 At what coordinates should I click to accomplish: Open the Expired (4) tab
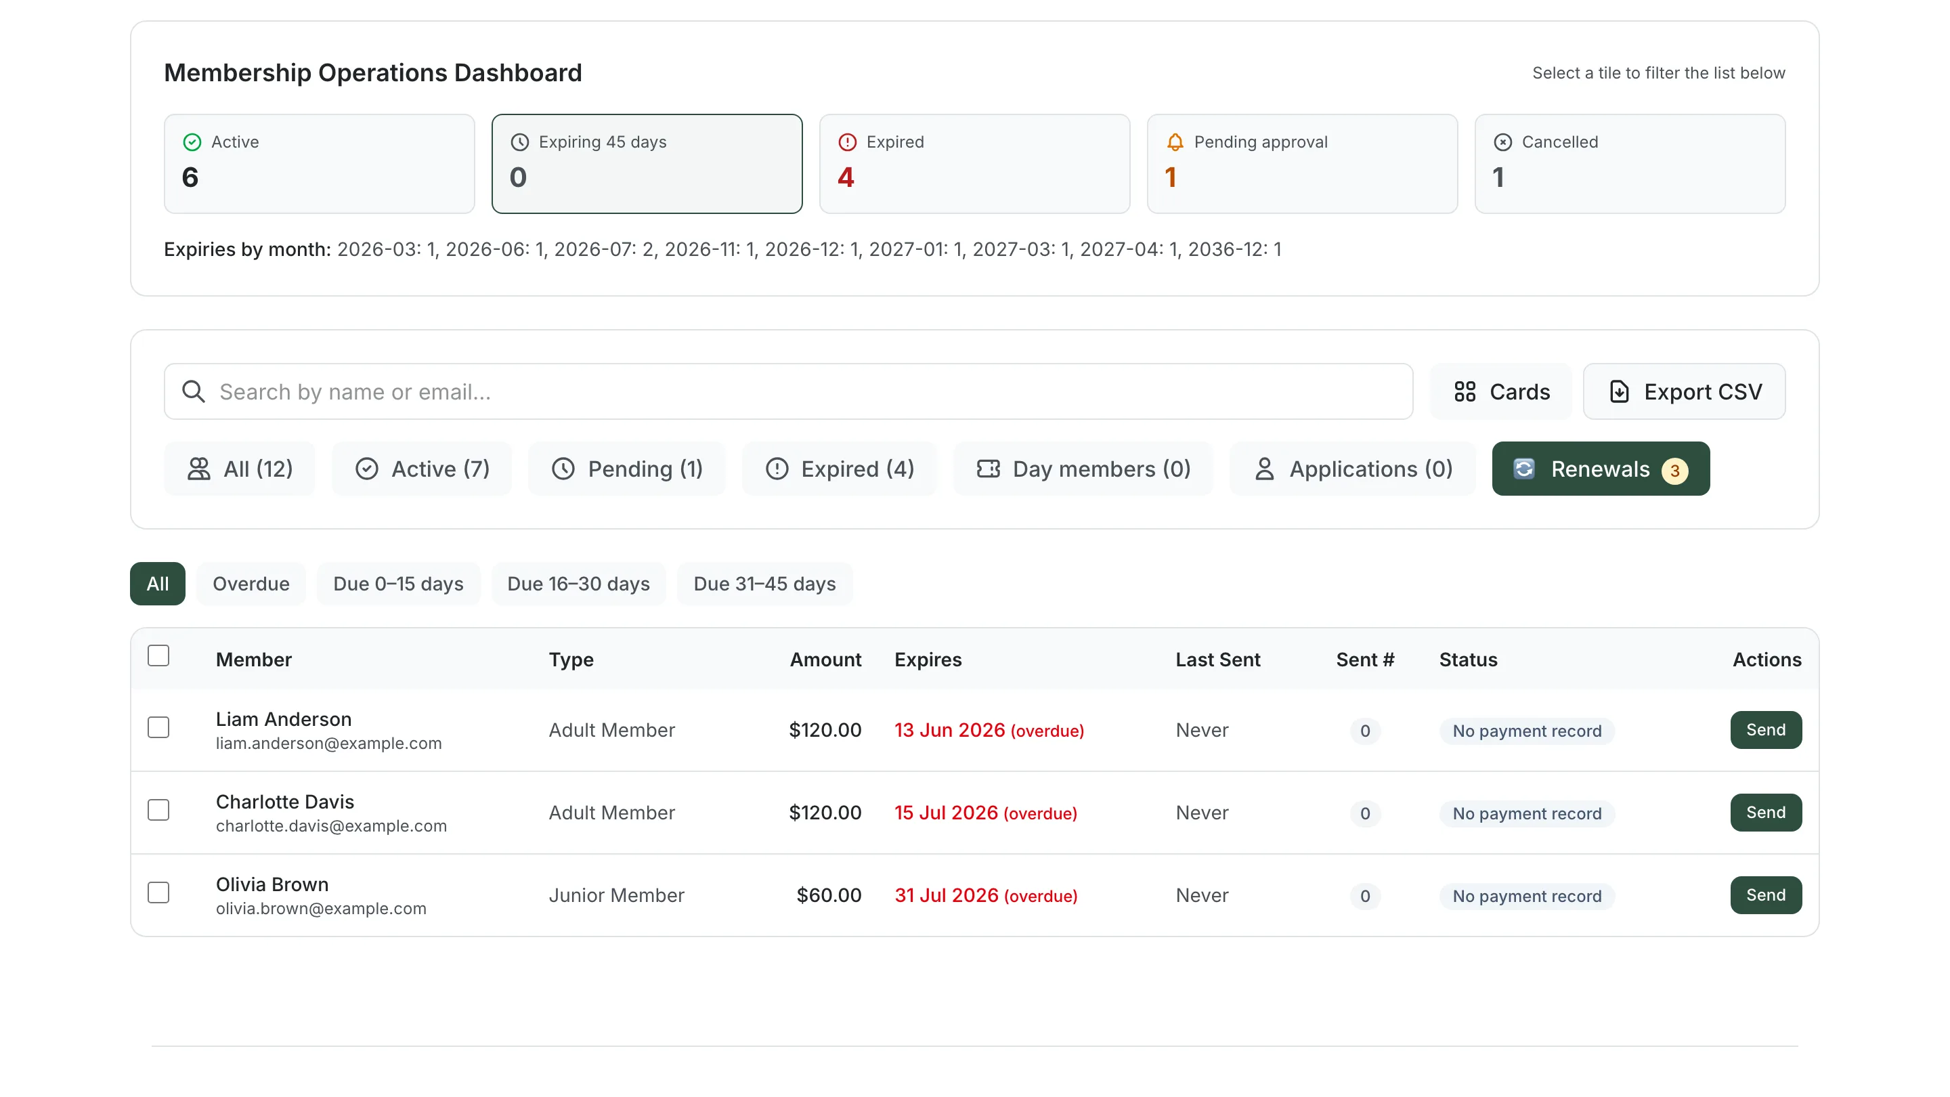point(840,469)
